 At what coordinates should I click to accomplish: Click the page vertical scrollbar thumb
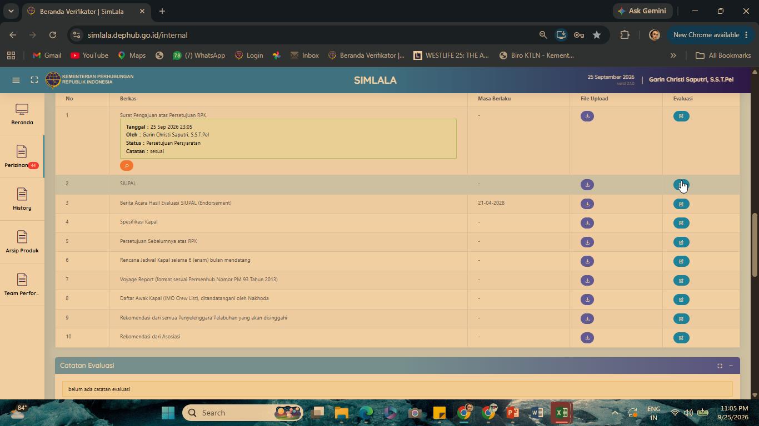755,245
